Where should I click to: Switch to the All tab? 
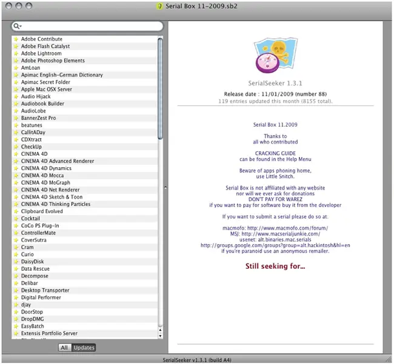coord(65,348)
